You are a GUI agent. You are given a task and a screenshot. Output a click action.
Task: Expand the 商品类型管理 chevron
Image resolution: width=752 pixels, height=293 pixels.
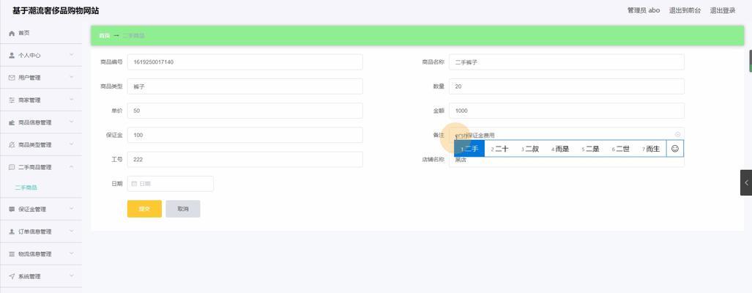(72, 144)
